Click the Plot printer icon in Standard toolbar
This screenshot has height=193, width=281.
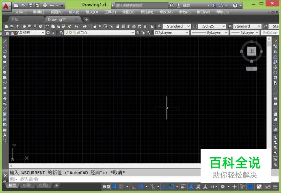[24, 26]
